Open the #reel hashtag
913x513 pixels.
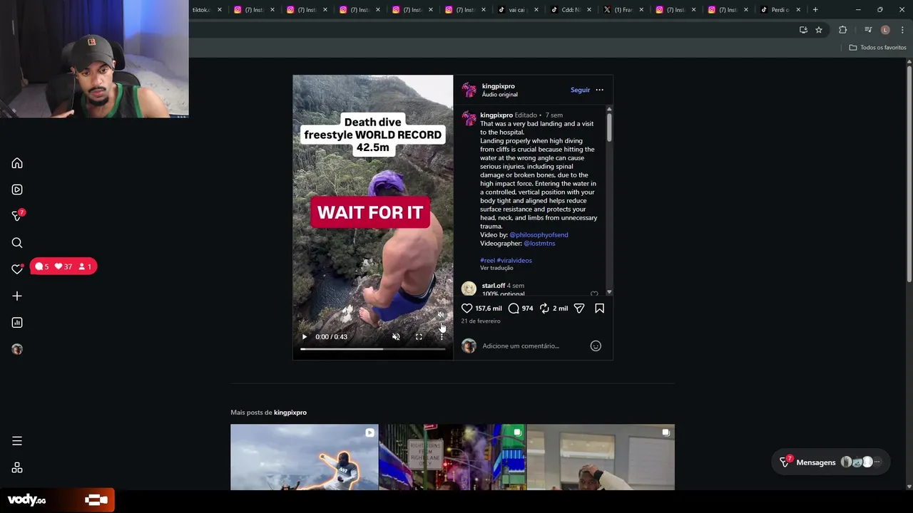(487, 261)
